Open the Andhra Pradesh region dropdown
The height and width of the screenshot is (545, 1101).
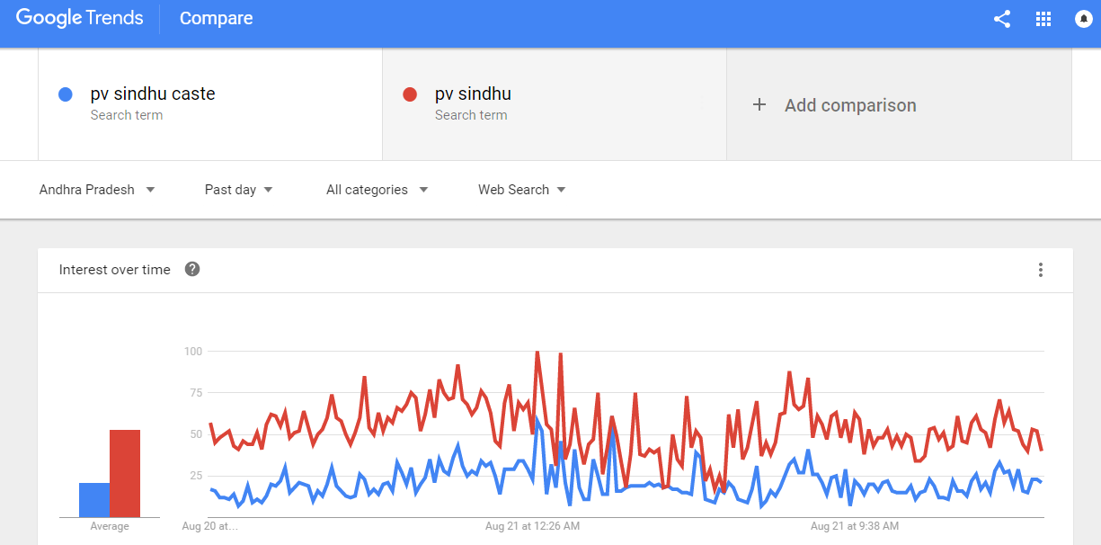pos(97,190)
